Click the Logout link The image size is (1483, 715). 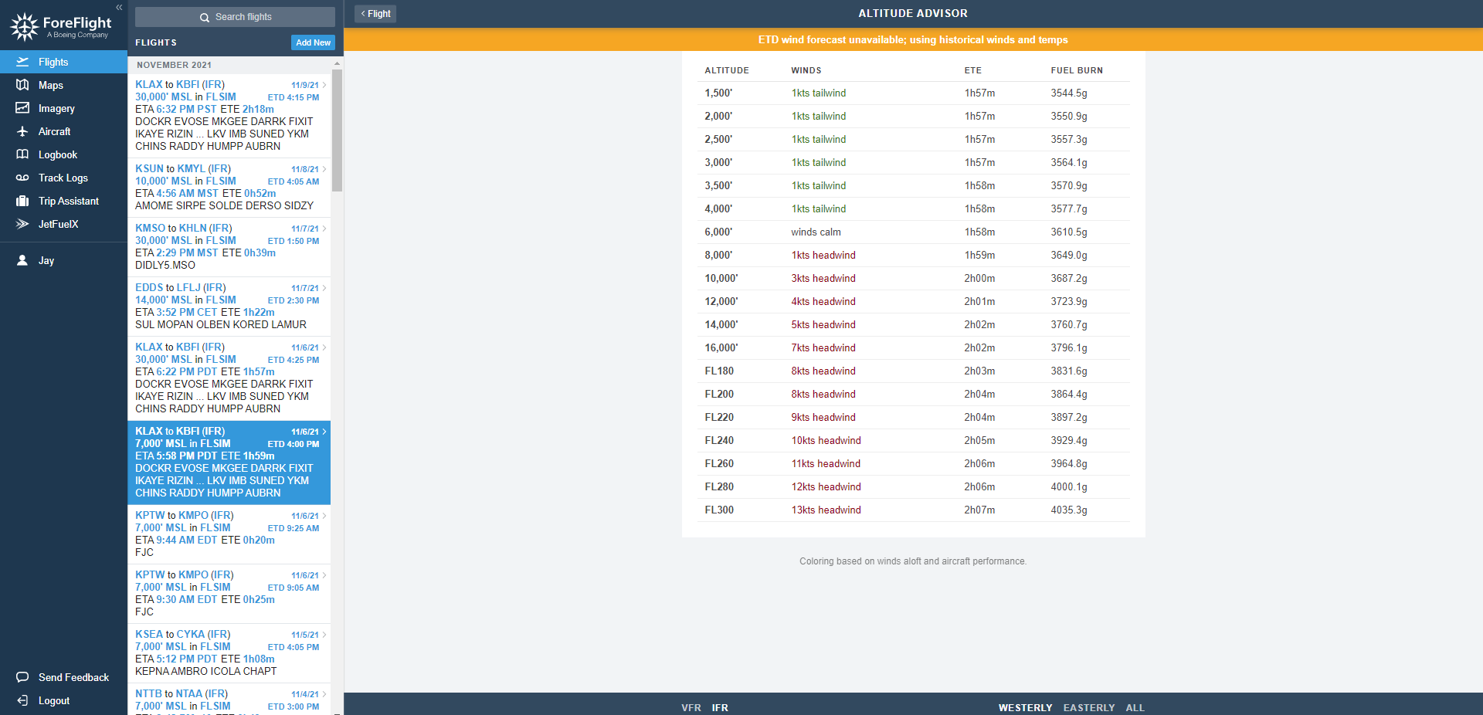point(54,700)
